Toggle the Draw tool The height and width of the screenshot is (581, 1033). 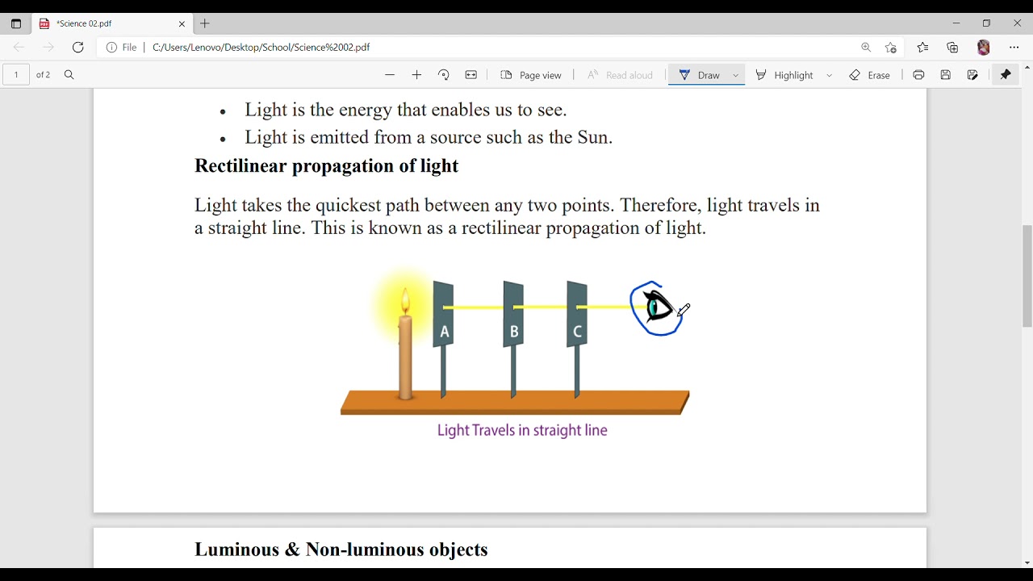[700, 75]
